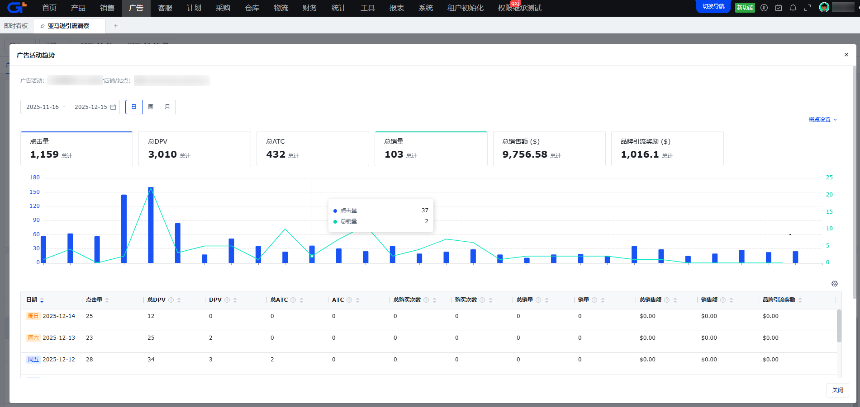Click the start date field 2025-11-16
This screenshot has width=860, height=407.
[x=43, y=107]
